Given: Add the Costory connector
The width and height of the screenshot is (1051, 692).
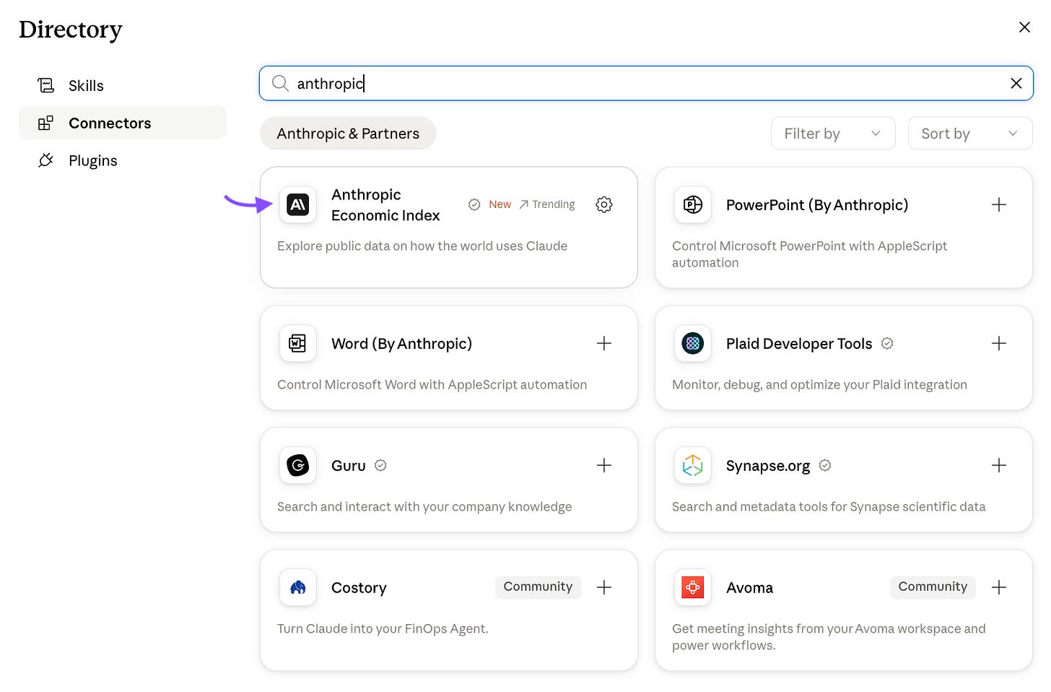Looking at the screenshot, I should [604, 587].
